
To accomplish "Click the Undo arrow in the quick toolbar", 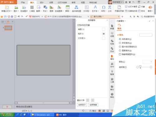I will [x=19, y=17].
